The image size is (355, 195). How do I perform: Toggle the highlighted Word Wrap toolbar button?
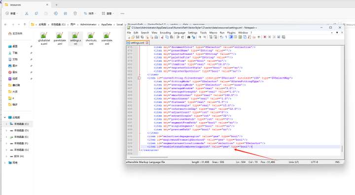point(231,37)
